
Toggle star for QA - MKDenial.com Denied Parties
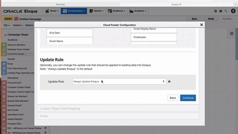click(45, 133)
